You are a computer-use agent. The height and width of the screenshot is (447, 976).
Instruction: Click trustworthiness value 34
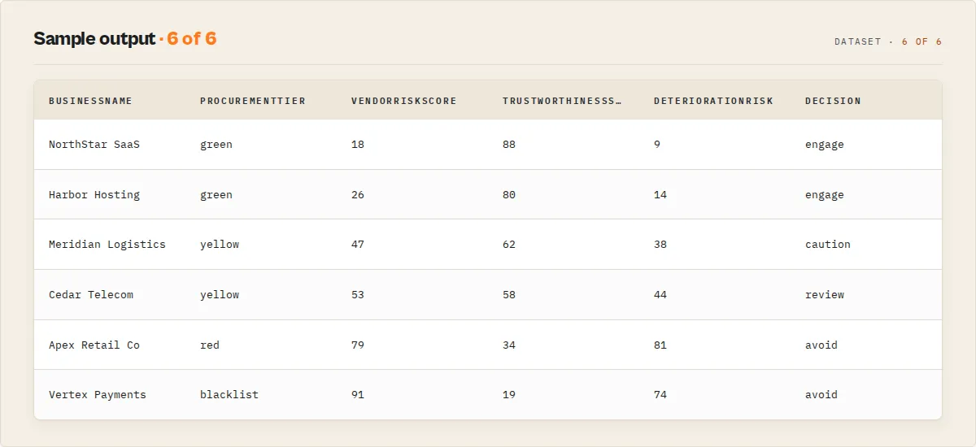[509, 345]
